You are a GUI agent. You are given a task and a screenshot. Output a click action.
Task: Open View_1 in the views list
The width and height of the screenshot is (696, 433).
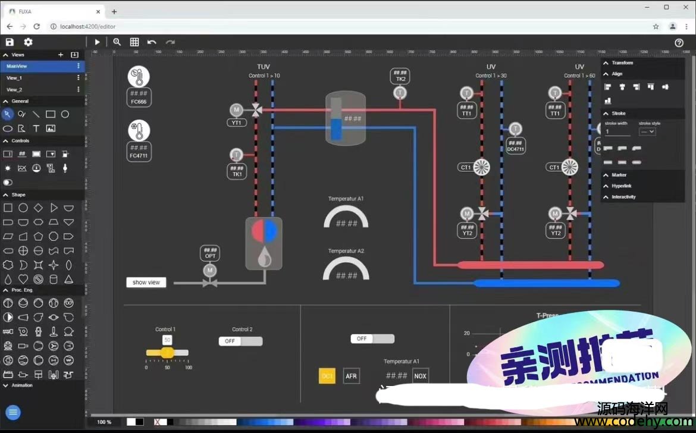pyautogui.click(x=14, y=78)
